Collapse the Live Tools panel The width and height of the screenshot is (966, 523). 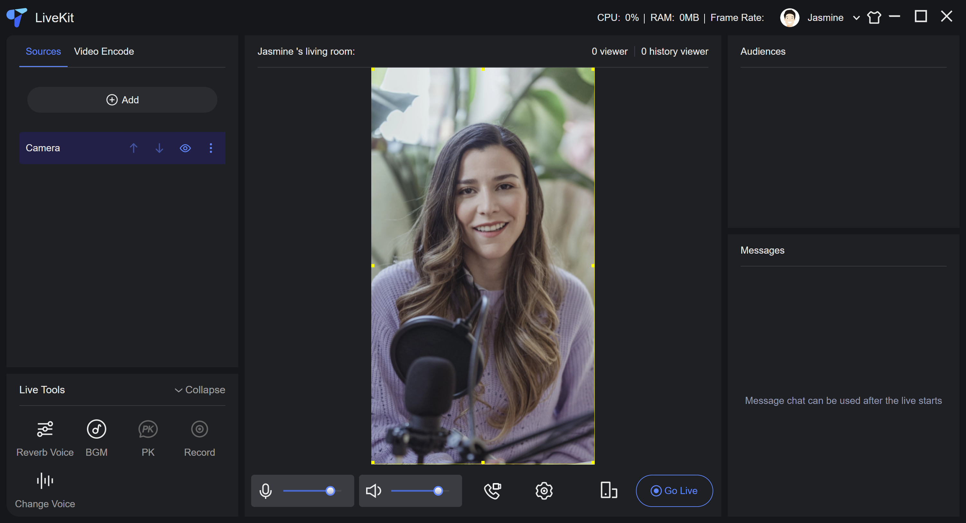click(x=200, y=390)
